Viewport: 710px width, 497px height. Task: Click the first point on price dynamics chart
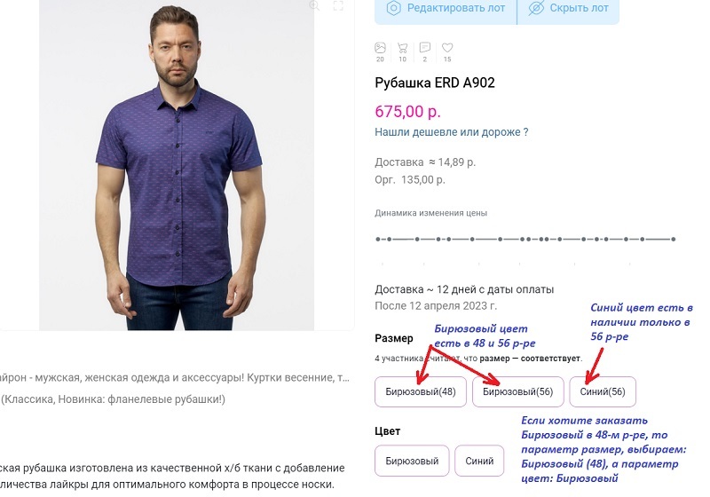[x=378, y=239]
